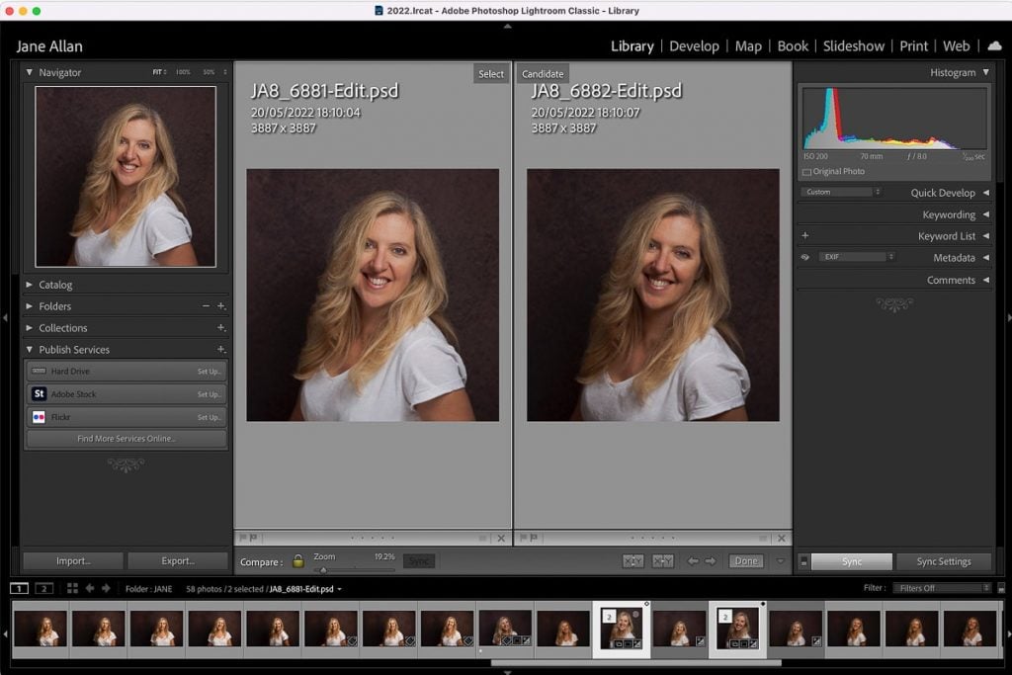Click the Import button

72,560
